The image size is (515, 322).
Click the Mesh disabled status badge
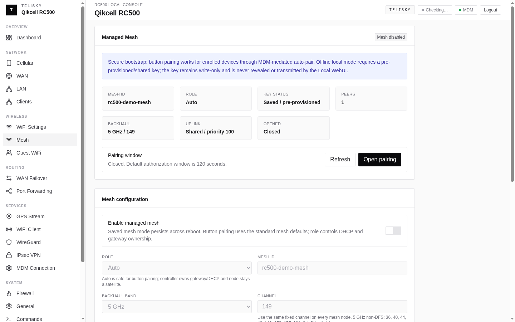391,37
